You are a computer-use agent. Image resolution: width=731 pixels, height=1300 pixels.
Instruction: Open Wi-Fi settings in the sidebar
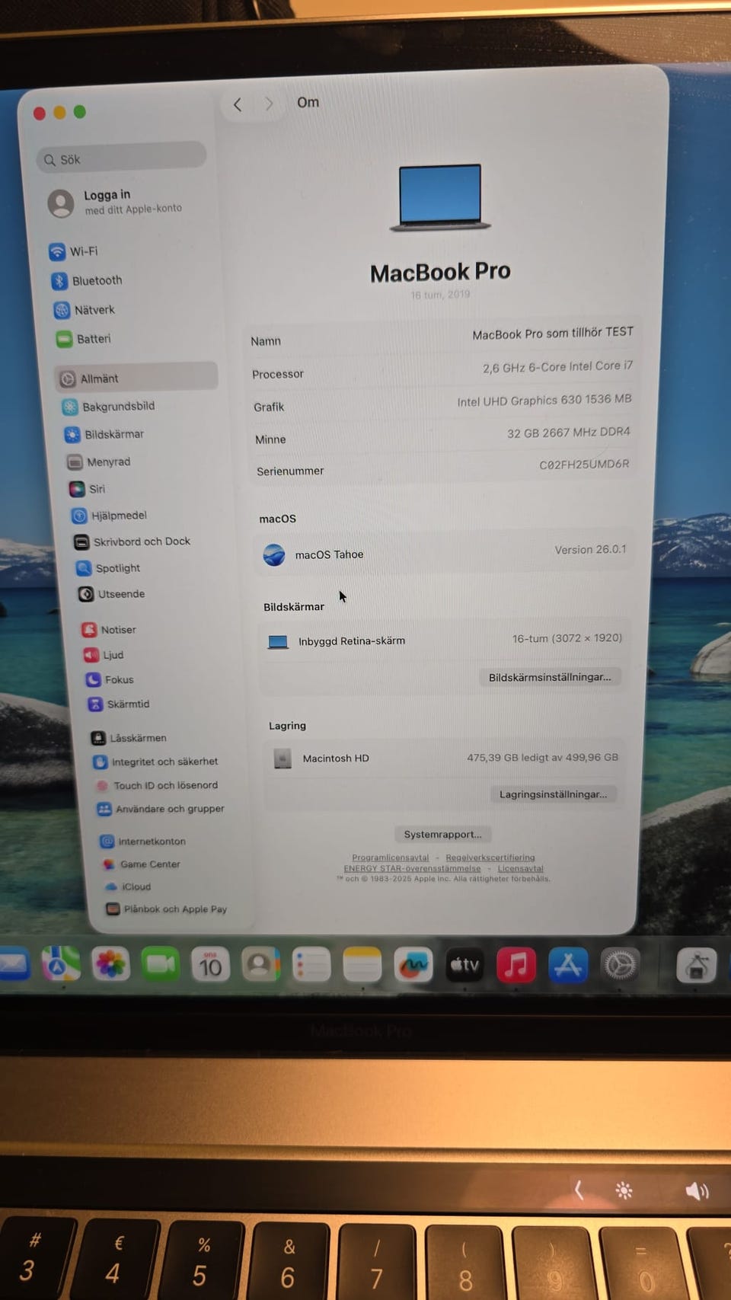pos(74,251)
